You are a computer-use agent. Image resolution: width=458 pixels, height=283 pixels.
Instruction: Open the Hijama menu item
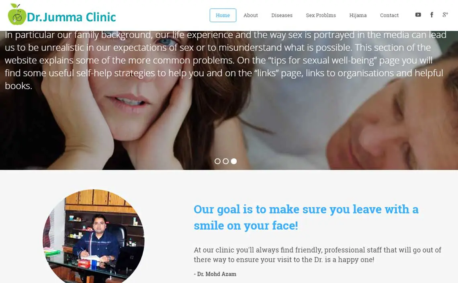(x=358, y=15)
